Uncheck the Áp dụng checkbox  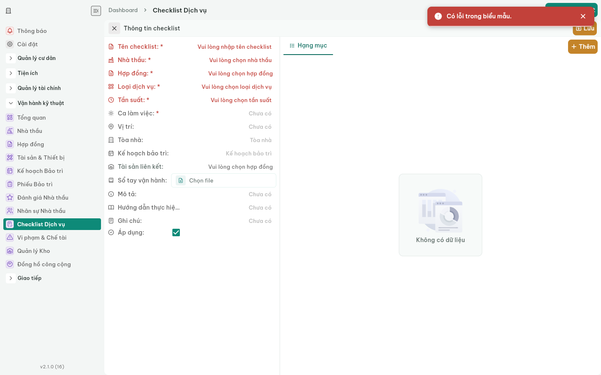pyautogui.click(x=176, y=232)
